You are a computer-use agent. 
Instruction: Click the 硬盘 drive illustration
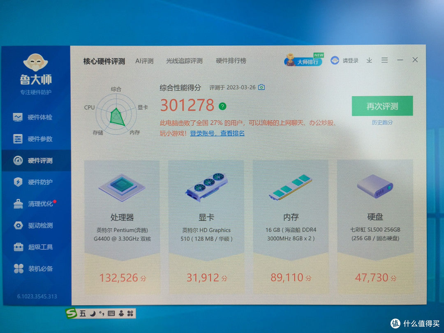click(375, 186)
